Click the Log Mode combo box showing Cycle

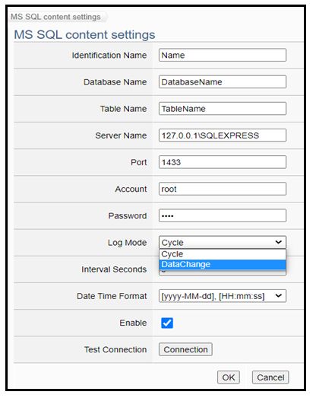click(x=223, y=242)
